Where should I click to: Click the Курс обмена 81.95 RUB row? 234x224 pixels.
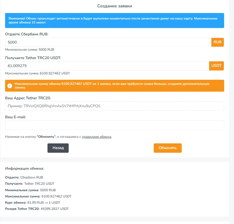click(32, 203)
